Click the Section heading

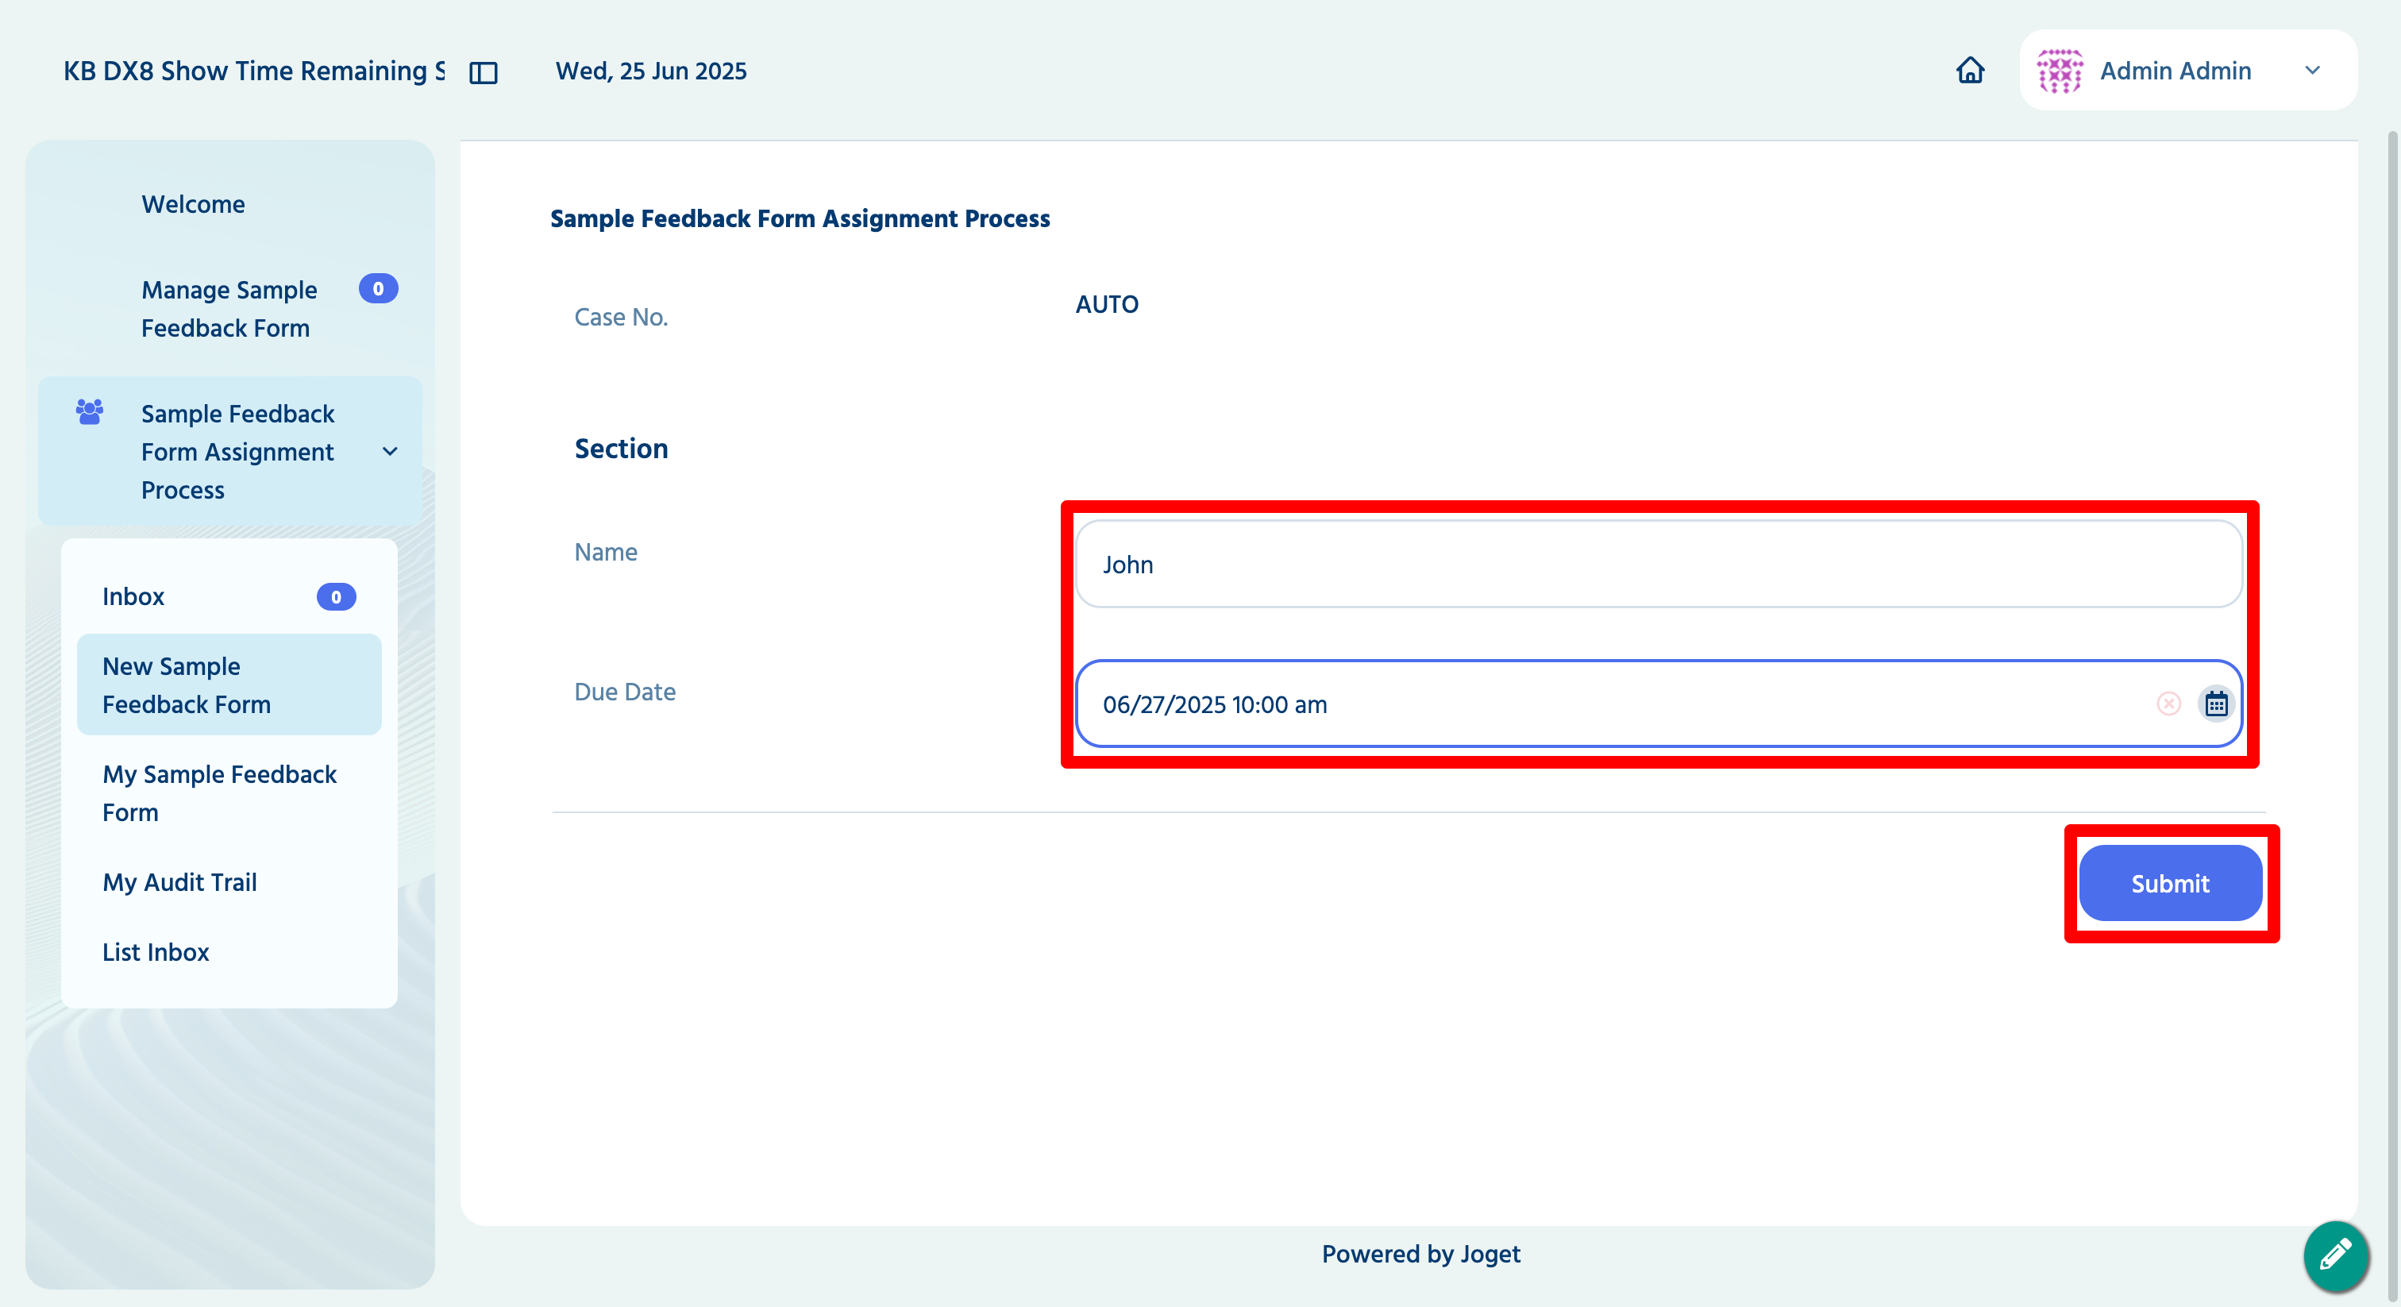pyautogui.click(x=621, y=449)
